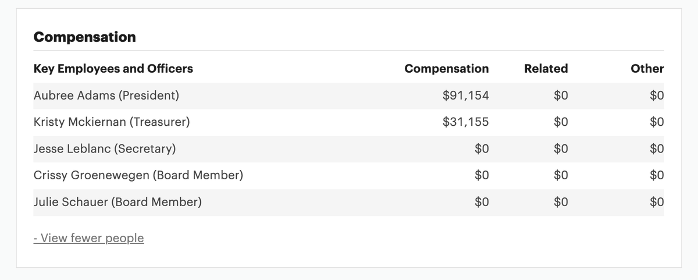Click the Other column header
698x280 pixels.
[x=647, y=69]
